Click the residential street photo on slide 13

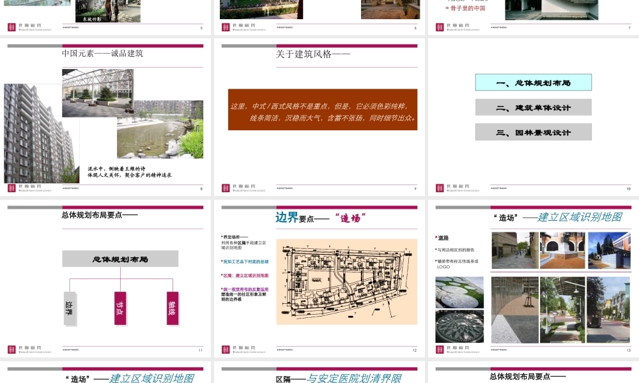tap(608, 310)
